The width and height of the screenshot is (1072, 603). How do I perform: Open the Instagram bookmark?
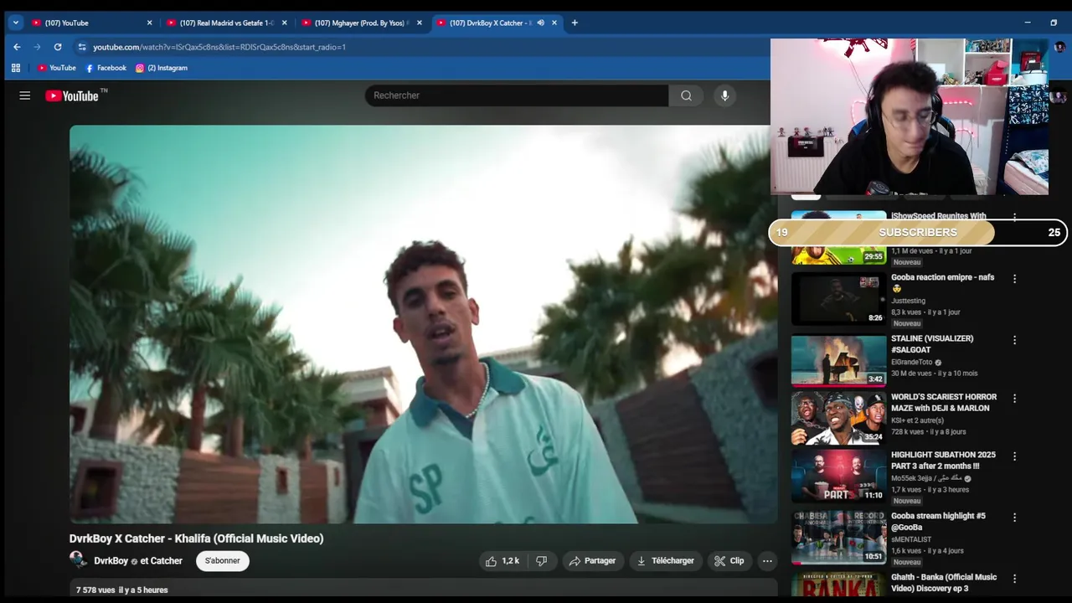[162, 68]
